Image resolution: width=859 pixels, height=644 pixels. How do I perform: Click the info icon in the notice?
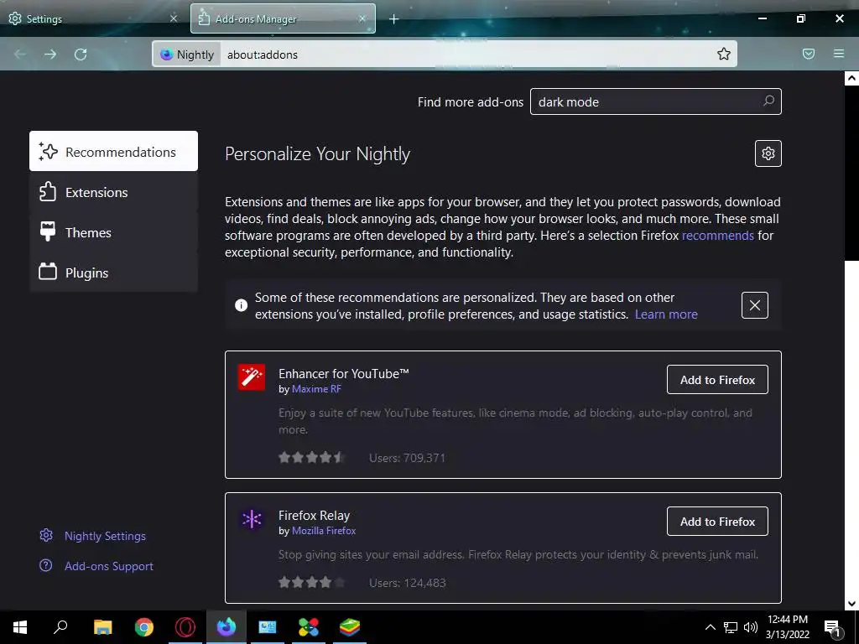[x=241, y=305]
